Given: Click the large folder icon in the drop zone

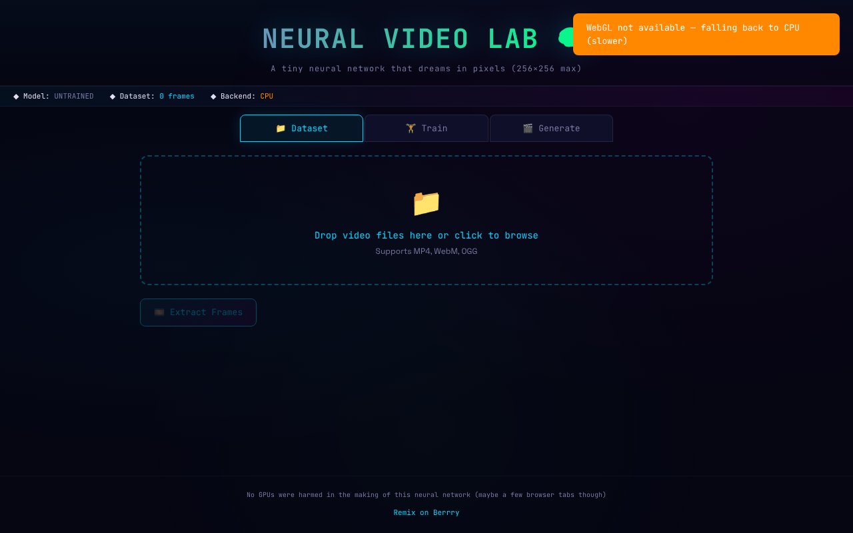Looking at the screenshot, I should click(x=426, y=203).
